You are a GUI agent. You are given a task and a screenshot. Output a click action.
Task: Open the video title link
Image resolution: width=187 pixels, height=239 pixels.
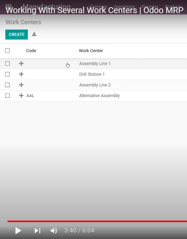pos(94,10)
